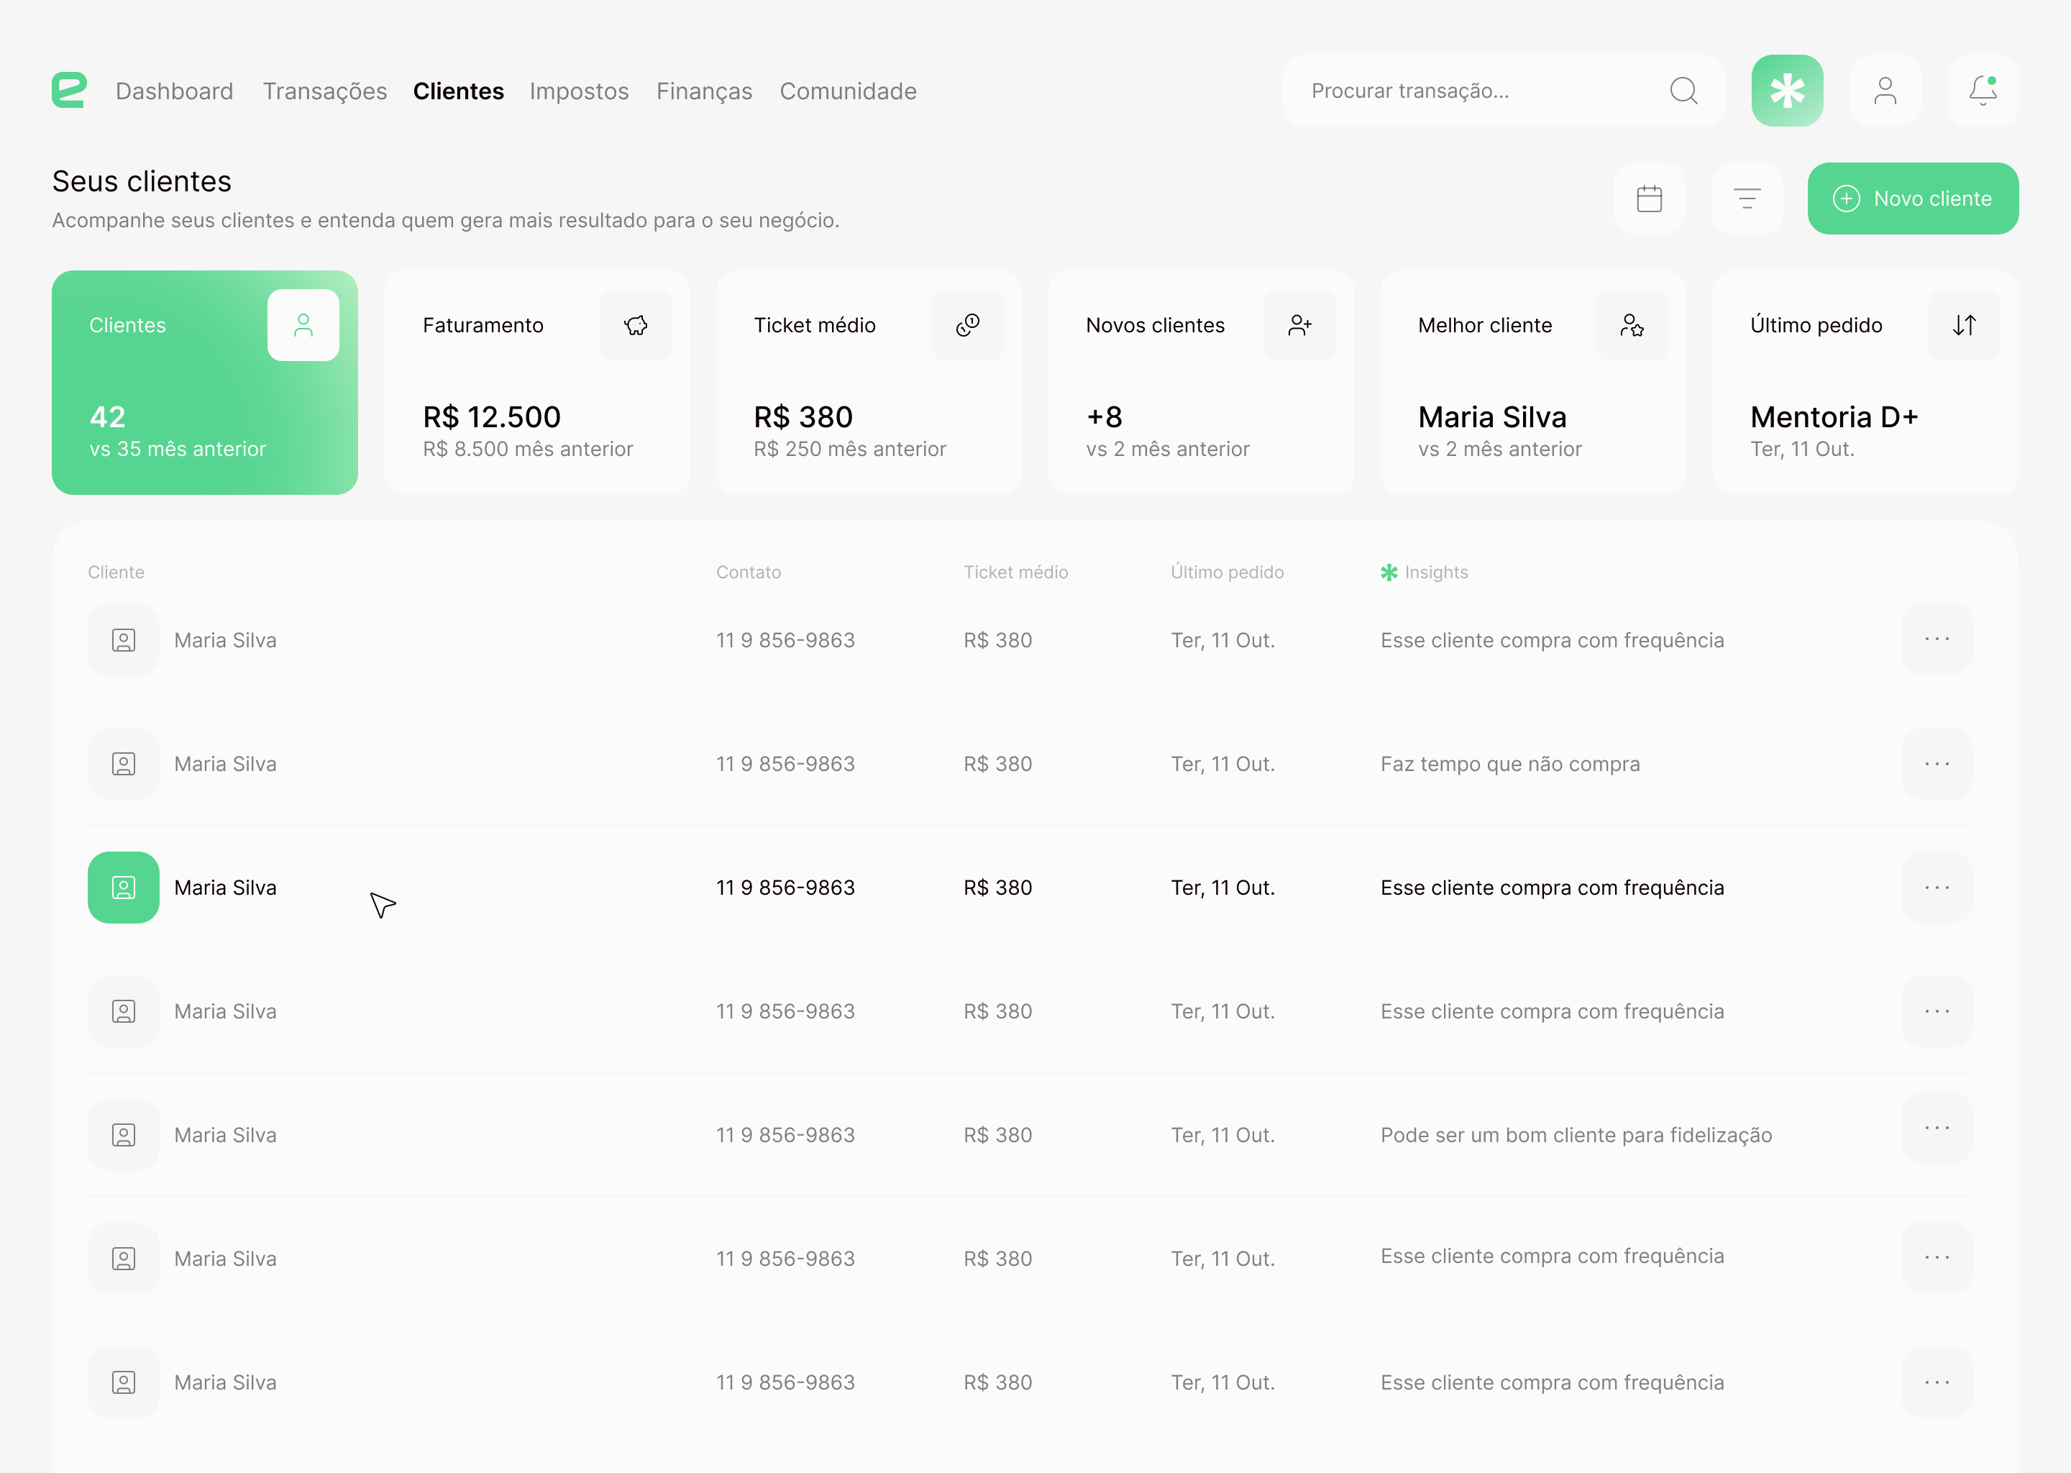Image resolution: width=2071 pixels, height=1473 pixels.
Task: Click avatar icon in 'Faz tempo que não compra' row
Action: coord(123,764)
